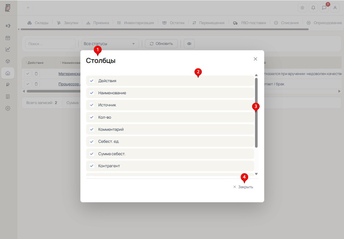Uncheck the Действия column checkbox
This screenshot has height=239, width=344.
click(x=92, y=81)
